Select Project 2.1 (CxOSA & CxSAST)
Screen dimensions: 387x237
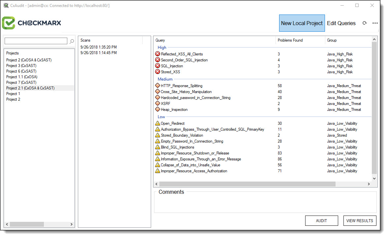pos(30,88)
